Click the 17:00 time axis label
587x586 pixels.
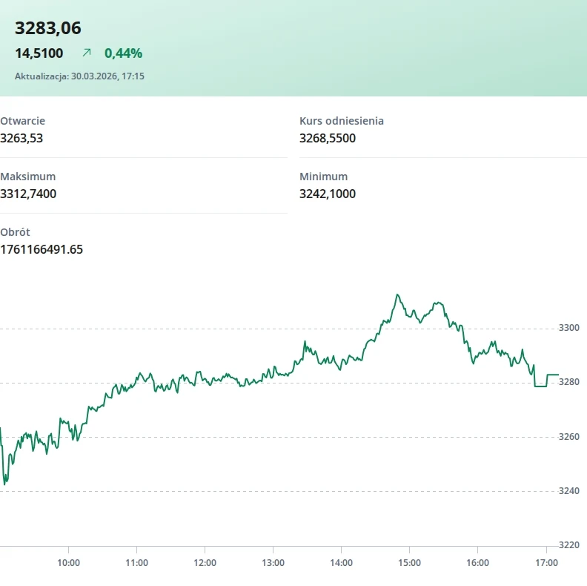pyautogui.click(x=545, y=562)
